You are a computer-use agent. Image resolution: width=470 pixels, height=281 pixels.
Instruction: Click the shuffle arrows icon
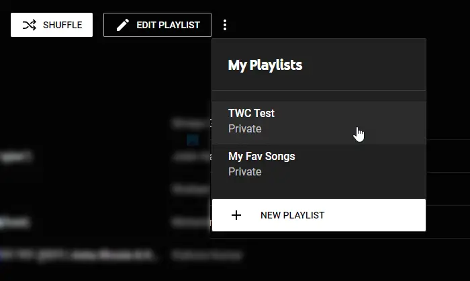tap(30, 25)
